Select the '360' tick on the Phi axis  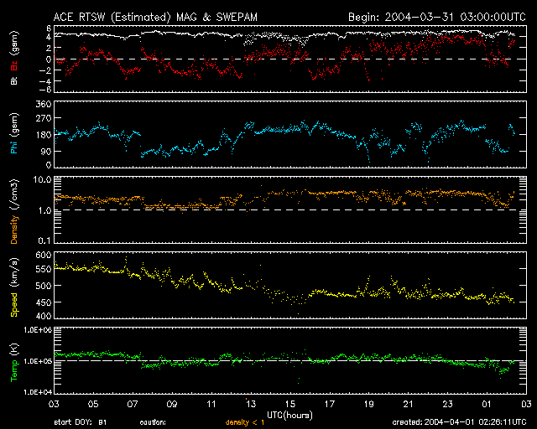[x=44, y=104]
